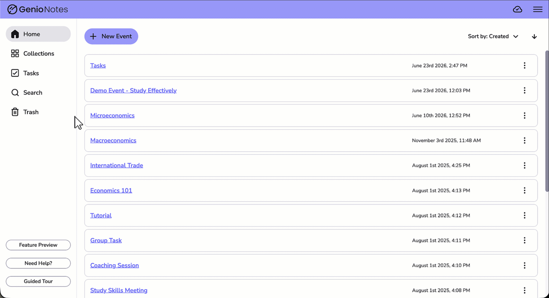
Task: Open more options for Study Skills Meeting
Action: click(x=525, y=290)
